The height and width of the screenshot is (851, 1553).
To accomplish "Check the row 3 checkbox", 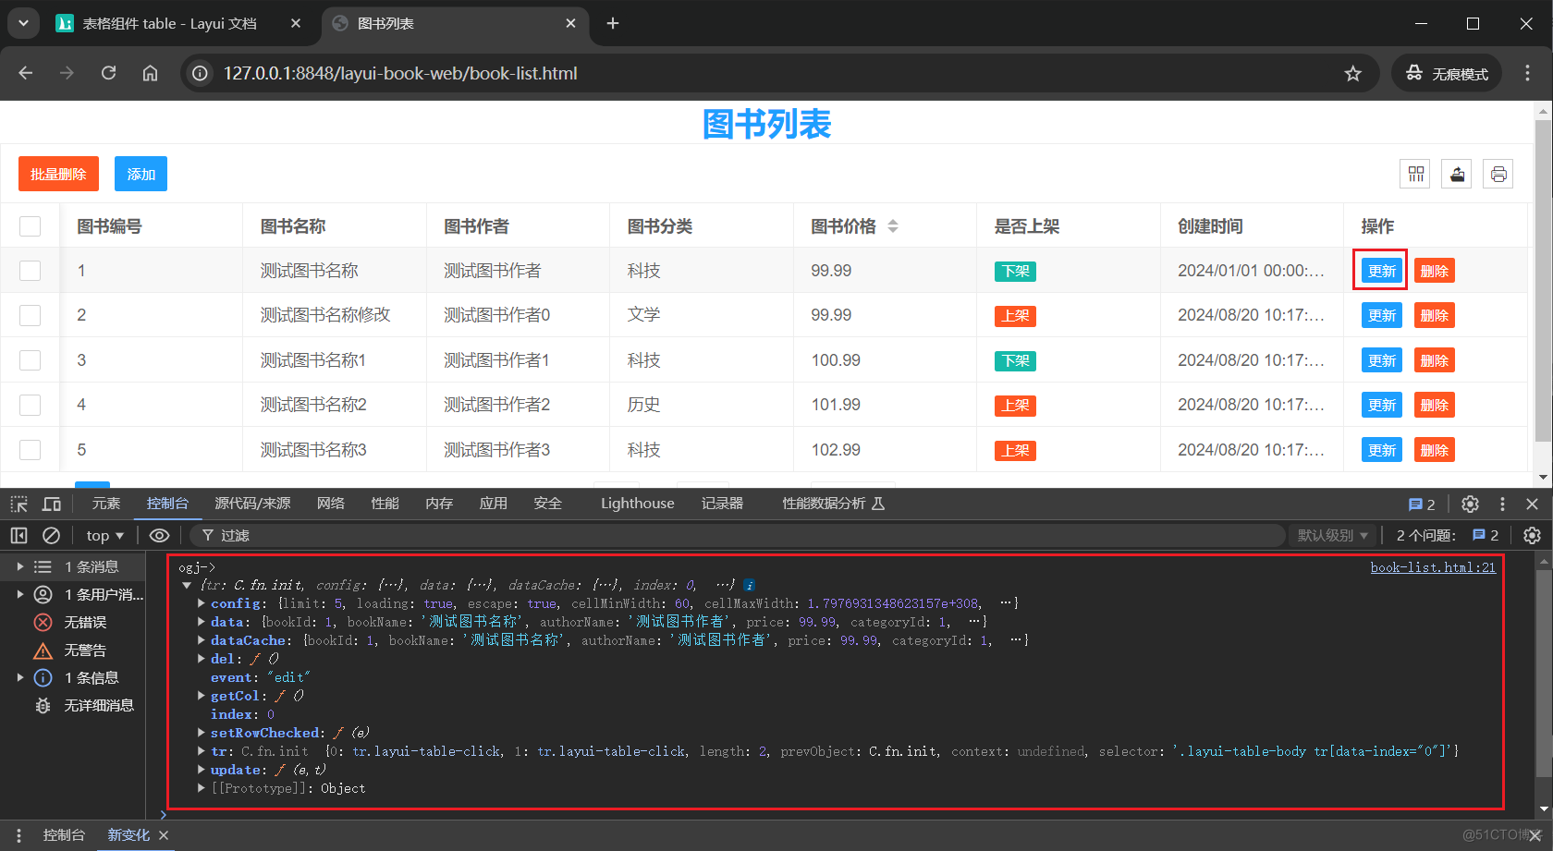I will point(31,360).
